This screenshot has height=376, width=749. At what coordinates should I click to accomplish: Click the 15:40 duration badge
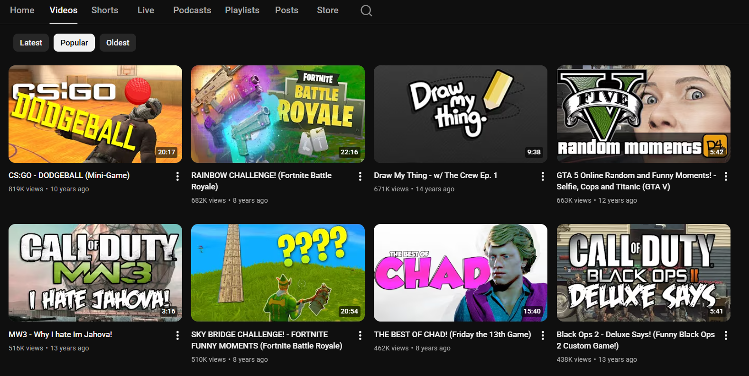tap(532, 311)
